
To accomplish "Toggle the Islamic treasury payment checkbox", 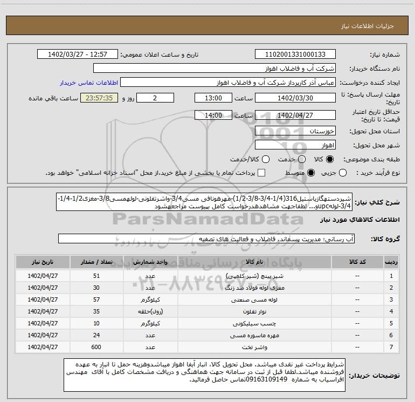I will tap(261, 173).
